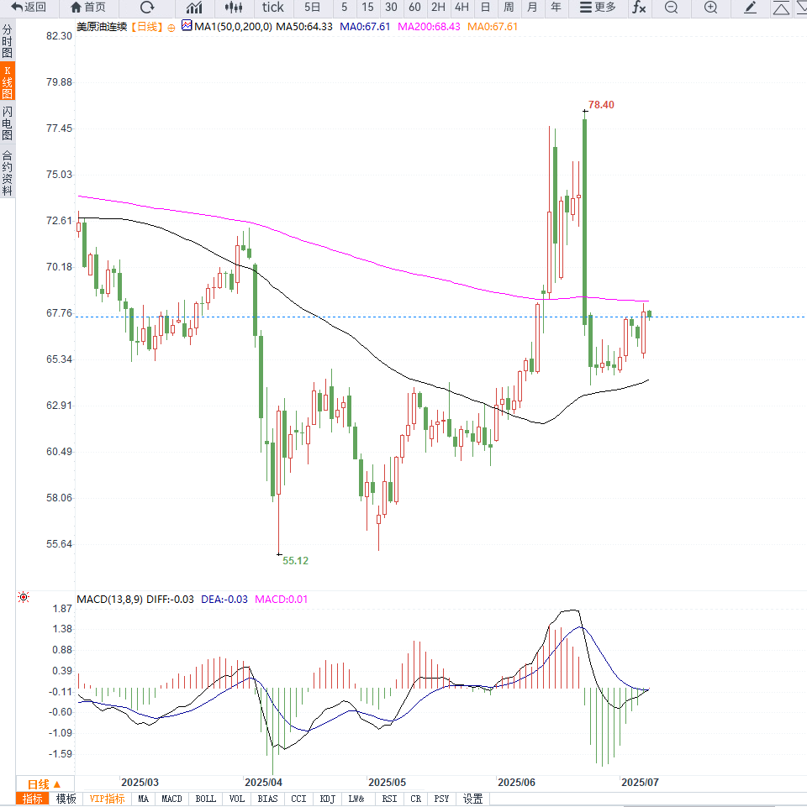Open the bar chart style icon
807x807 pixels.
[194, 8]
